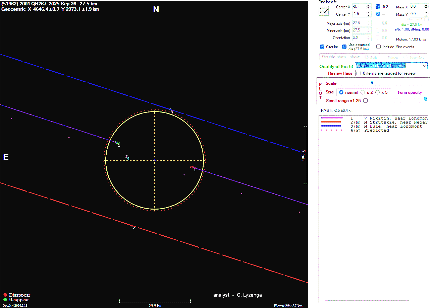Enable Scroll range x1.25 checkbox
Screen dimensions: 432x308
pyautogui.click(x=366, y=101)
